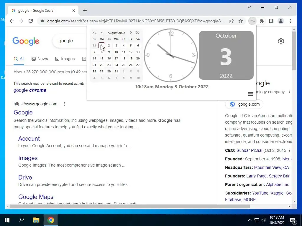Open the Drive sitelink
This screenshot has width=302, height=226.
(x=25, y=177)
